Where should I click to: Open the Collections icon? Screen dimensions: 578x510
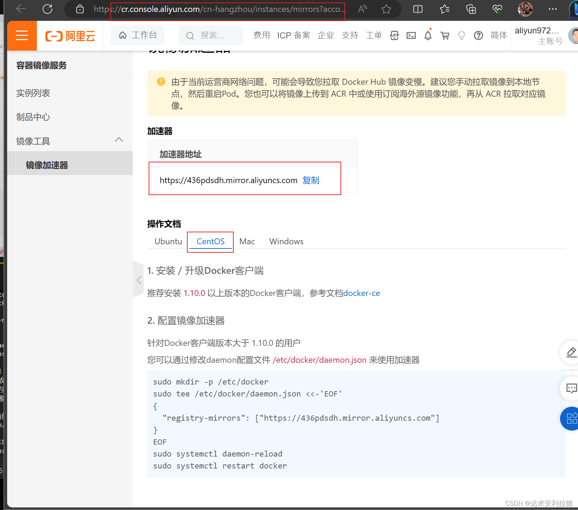471,9
